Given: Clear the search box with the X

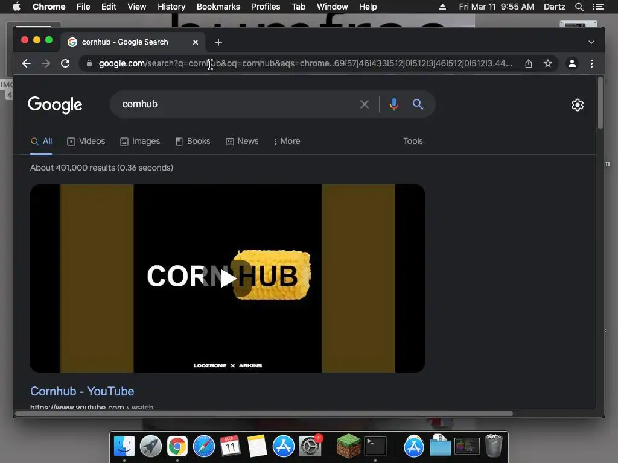Looking at the screenshot, I should [x=365, y=104].
